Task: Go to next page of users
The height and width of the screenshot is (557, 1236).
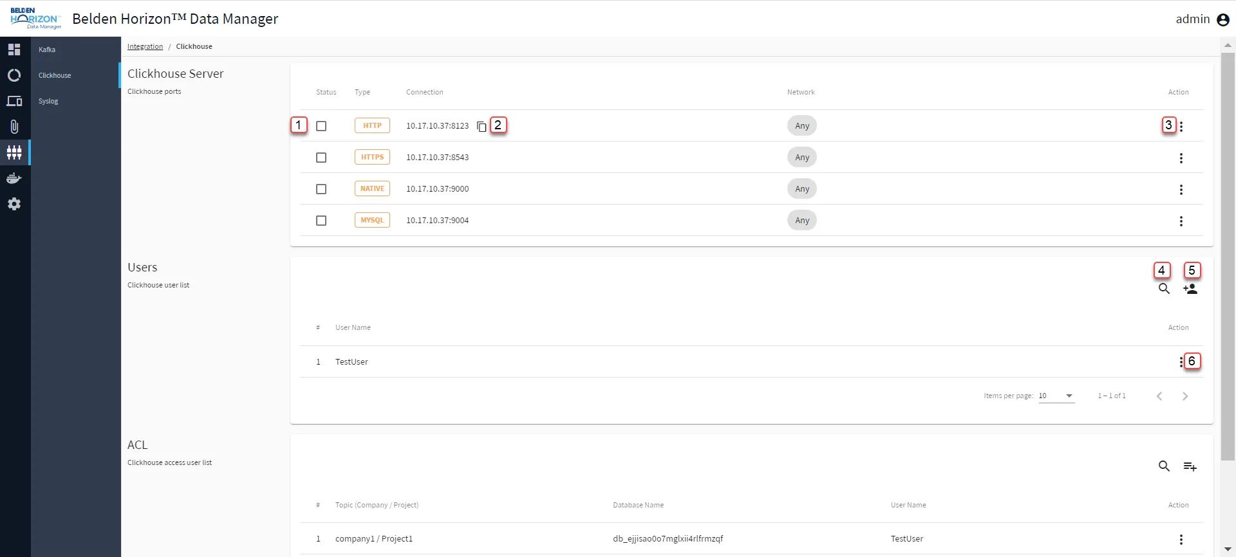Action: 1185,396
